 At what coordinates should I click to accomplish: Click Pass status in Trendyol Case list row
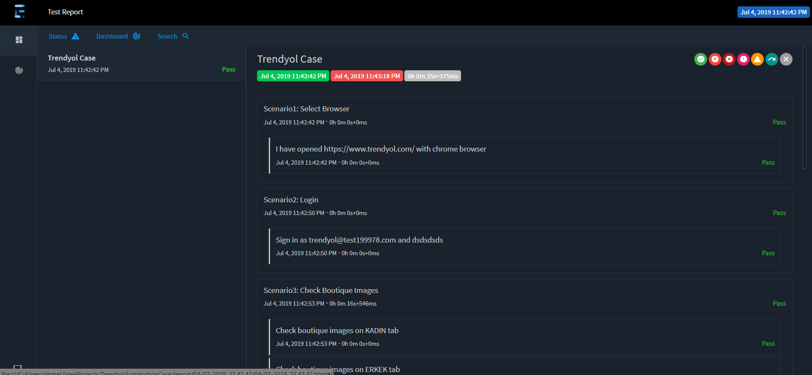point(229,69)
